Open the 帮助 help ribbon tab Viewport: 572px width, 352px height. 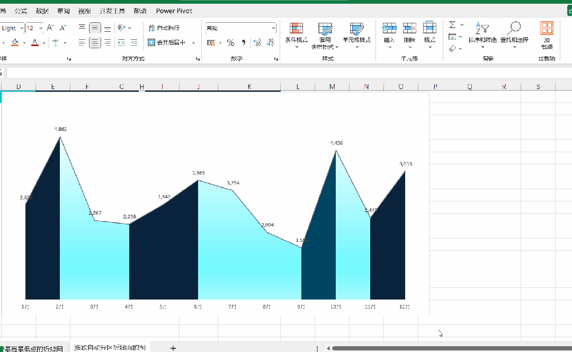pos(140,11)
